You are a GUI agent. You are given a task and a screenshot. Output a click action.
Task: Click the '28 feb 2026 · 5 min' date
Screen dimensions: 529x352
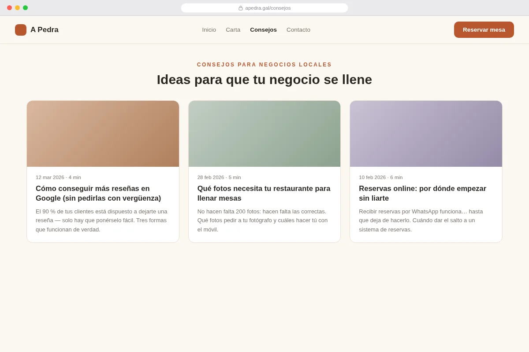(x=219, y=177)
